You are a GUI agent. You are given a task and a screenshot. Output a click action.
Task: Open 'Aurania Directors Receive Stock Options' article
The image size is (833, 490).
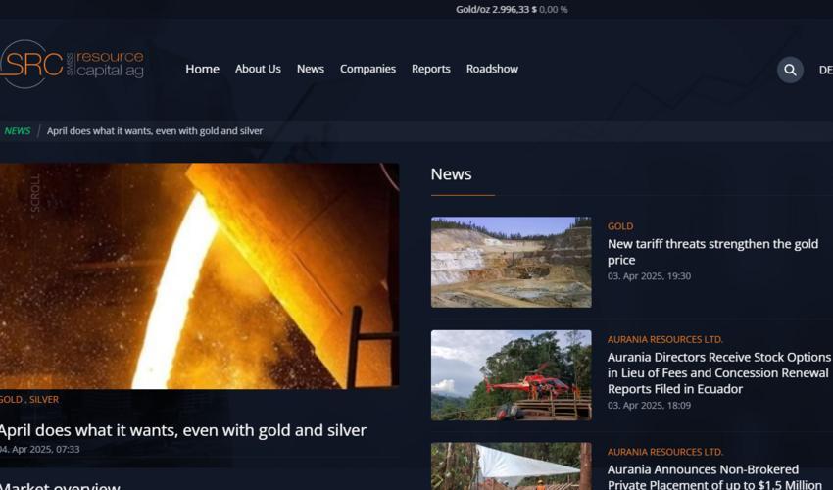[718, 373]
